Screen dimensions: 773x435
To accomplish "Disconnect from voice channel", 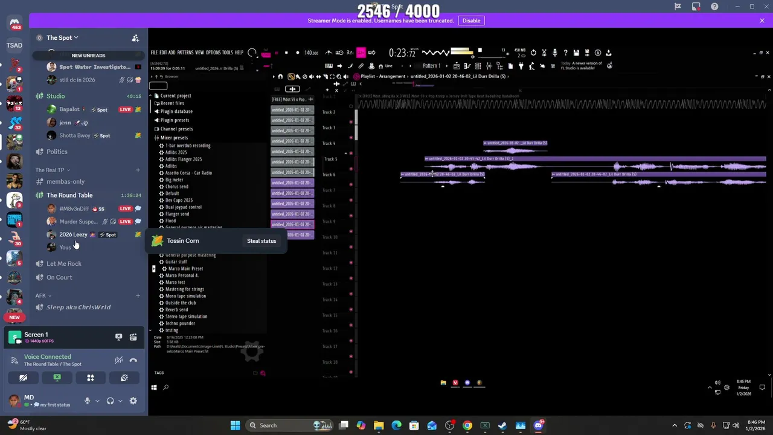I will (x=133, y=360).
